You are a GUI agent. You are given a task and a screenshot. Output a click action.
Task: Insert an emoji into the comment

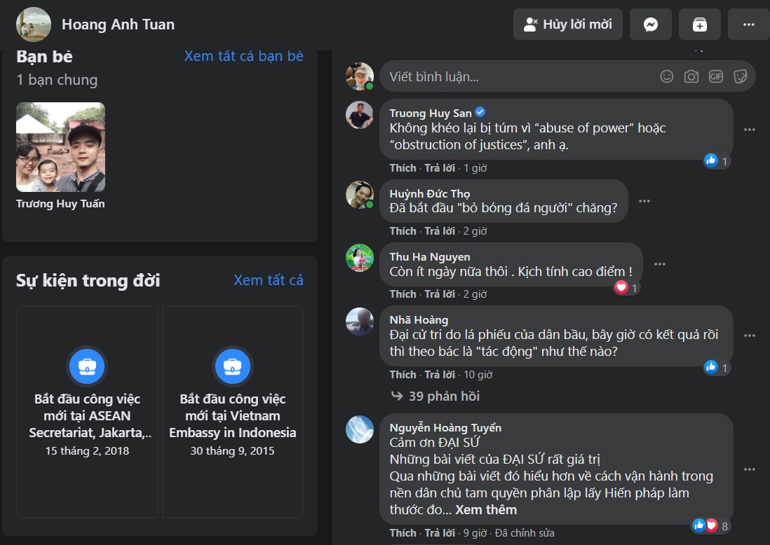(x=667, y=76)
